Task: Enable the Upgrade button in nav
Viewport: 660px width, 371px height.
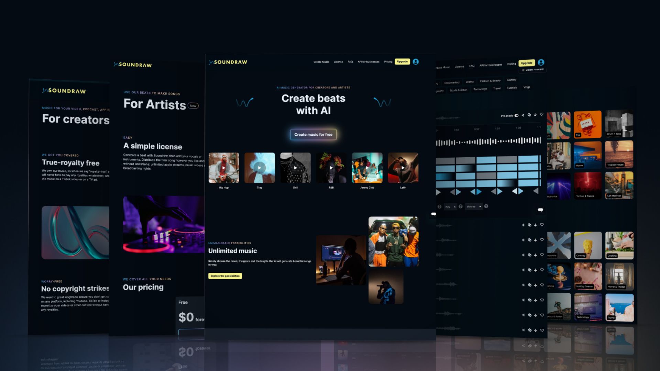Action: pyautogui.click(x=401, y=61)
